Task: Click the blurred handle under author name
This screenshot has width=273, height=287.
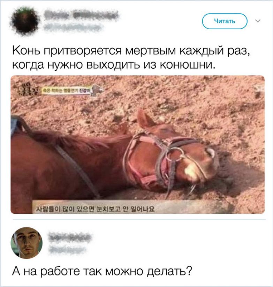Action: [73, 28]
